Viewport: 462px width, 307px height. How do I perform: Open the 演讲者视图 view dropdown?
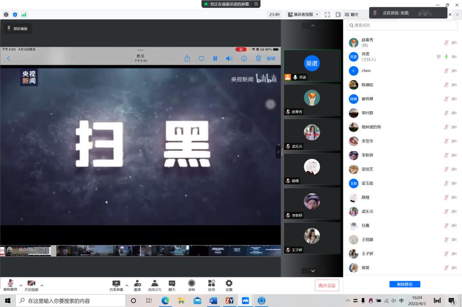(303, 14)
